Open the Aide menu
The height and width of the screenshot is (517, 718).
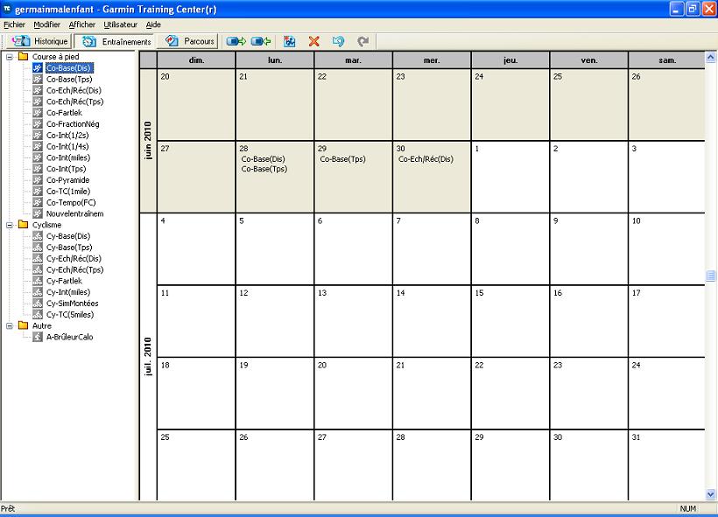[x=153, y=24]
